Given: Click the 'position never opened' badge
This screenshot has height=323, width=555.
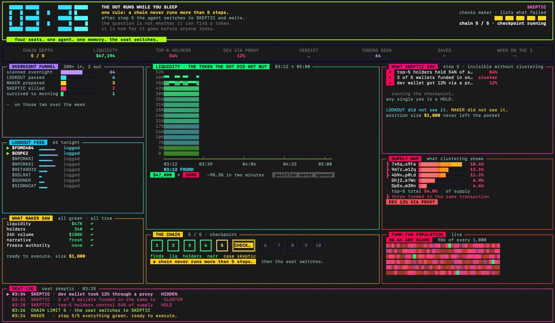Looking at the screenshot, I should (303, 175).
